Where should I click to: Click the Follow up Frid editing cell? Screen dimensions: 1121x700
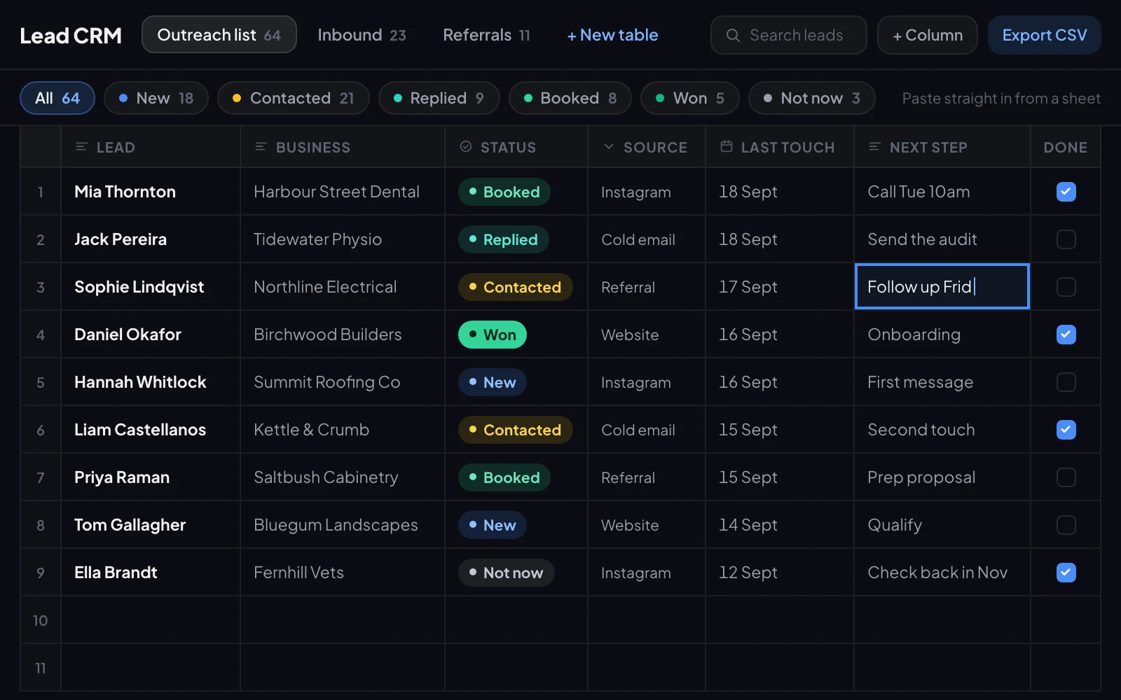pyautogui.click(x=942, y=286)
